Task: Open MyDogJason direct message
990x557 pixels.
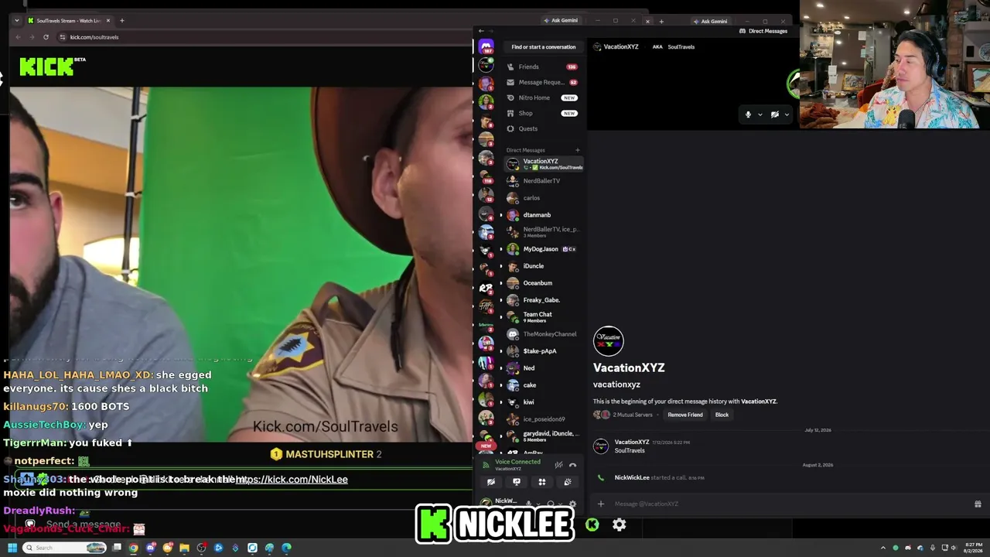Action: pyautogui.click(x=544, y=249)
